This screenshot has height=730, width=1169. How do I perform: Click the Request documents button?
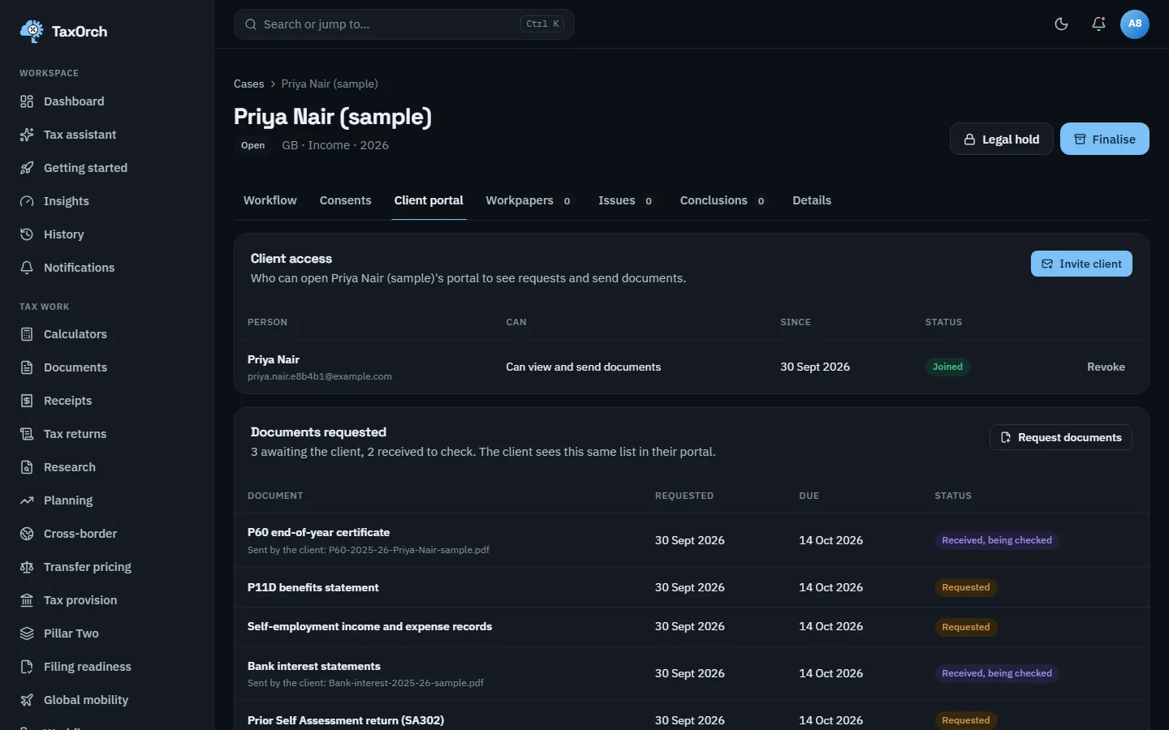tap(1060, 437)
